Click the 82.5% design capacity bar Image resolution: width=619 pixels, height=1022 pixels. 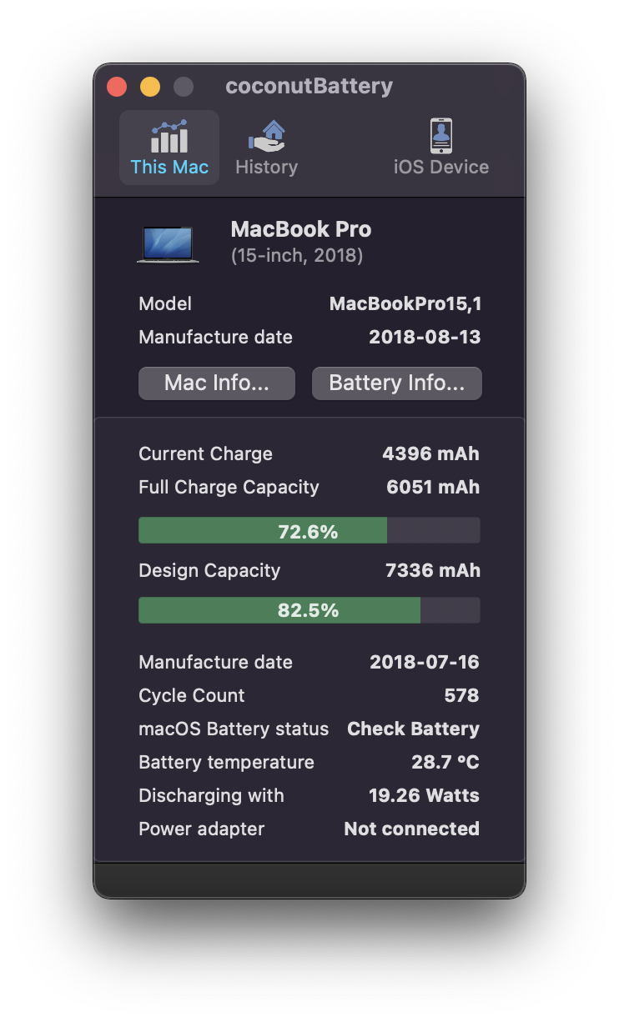309,610
